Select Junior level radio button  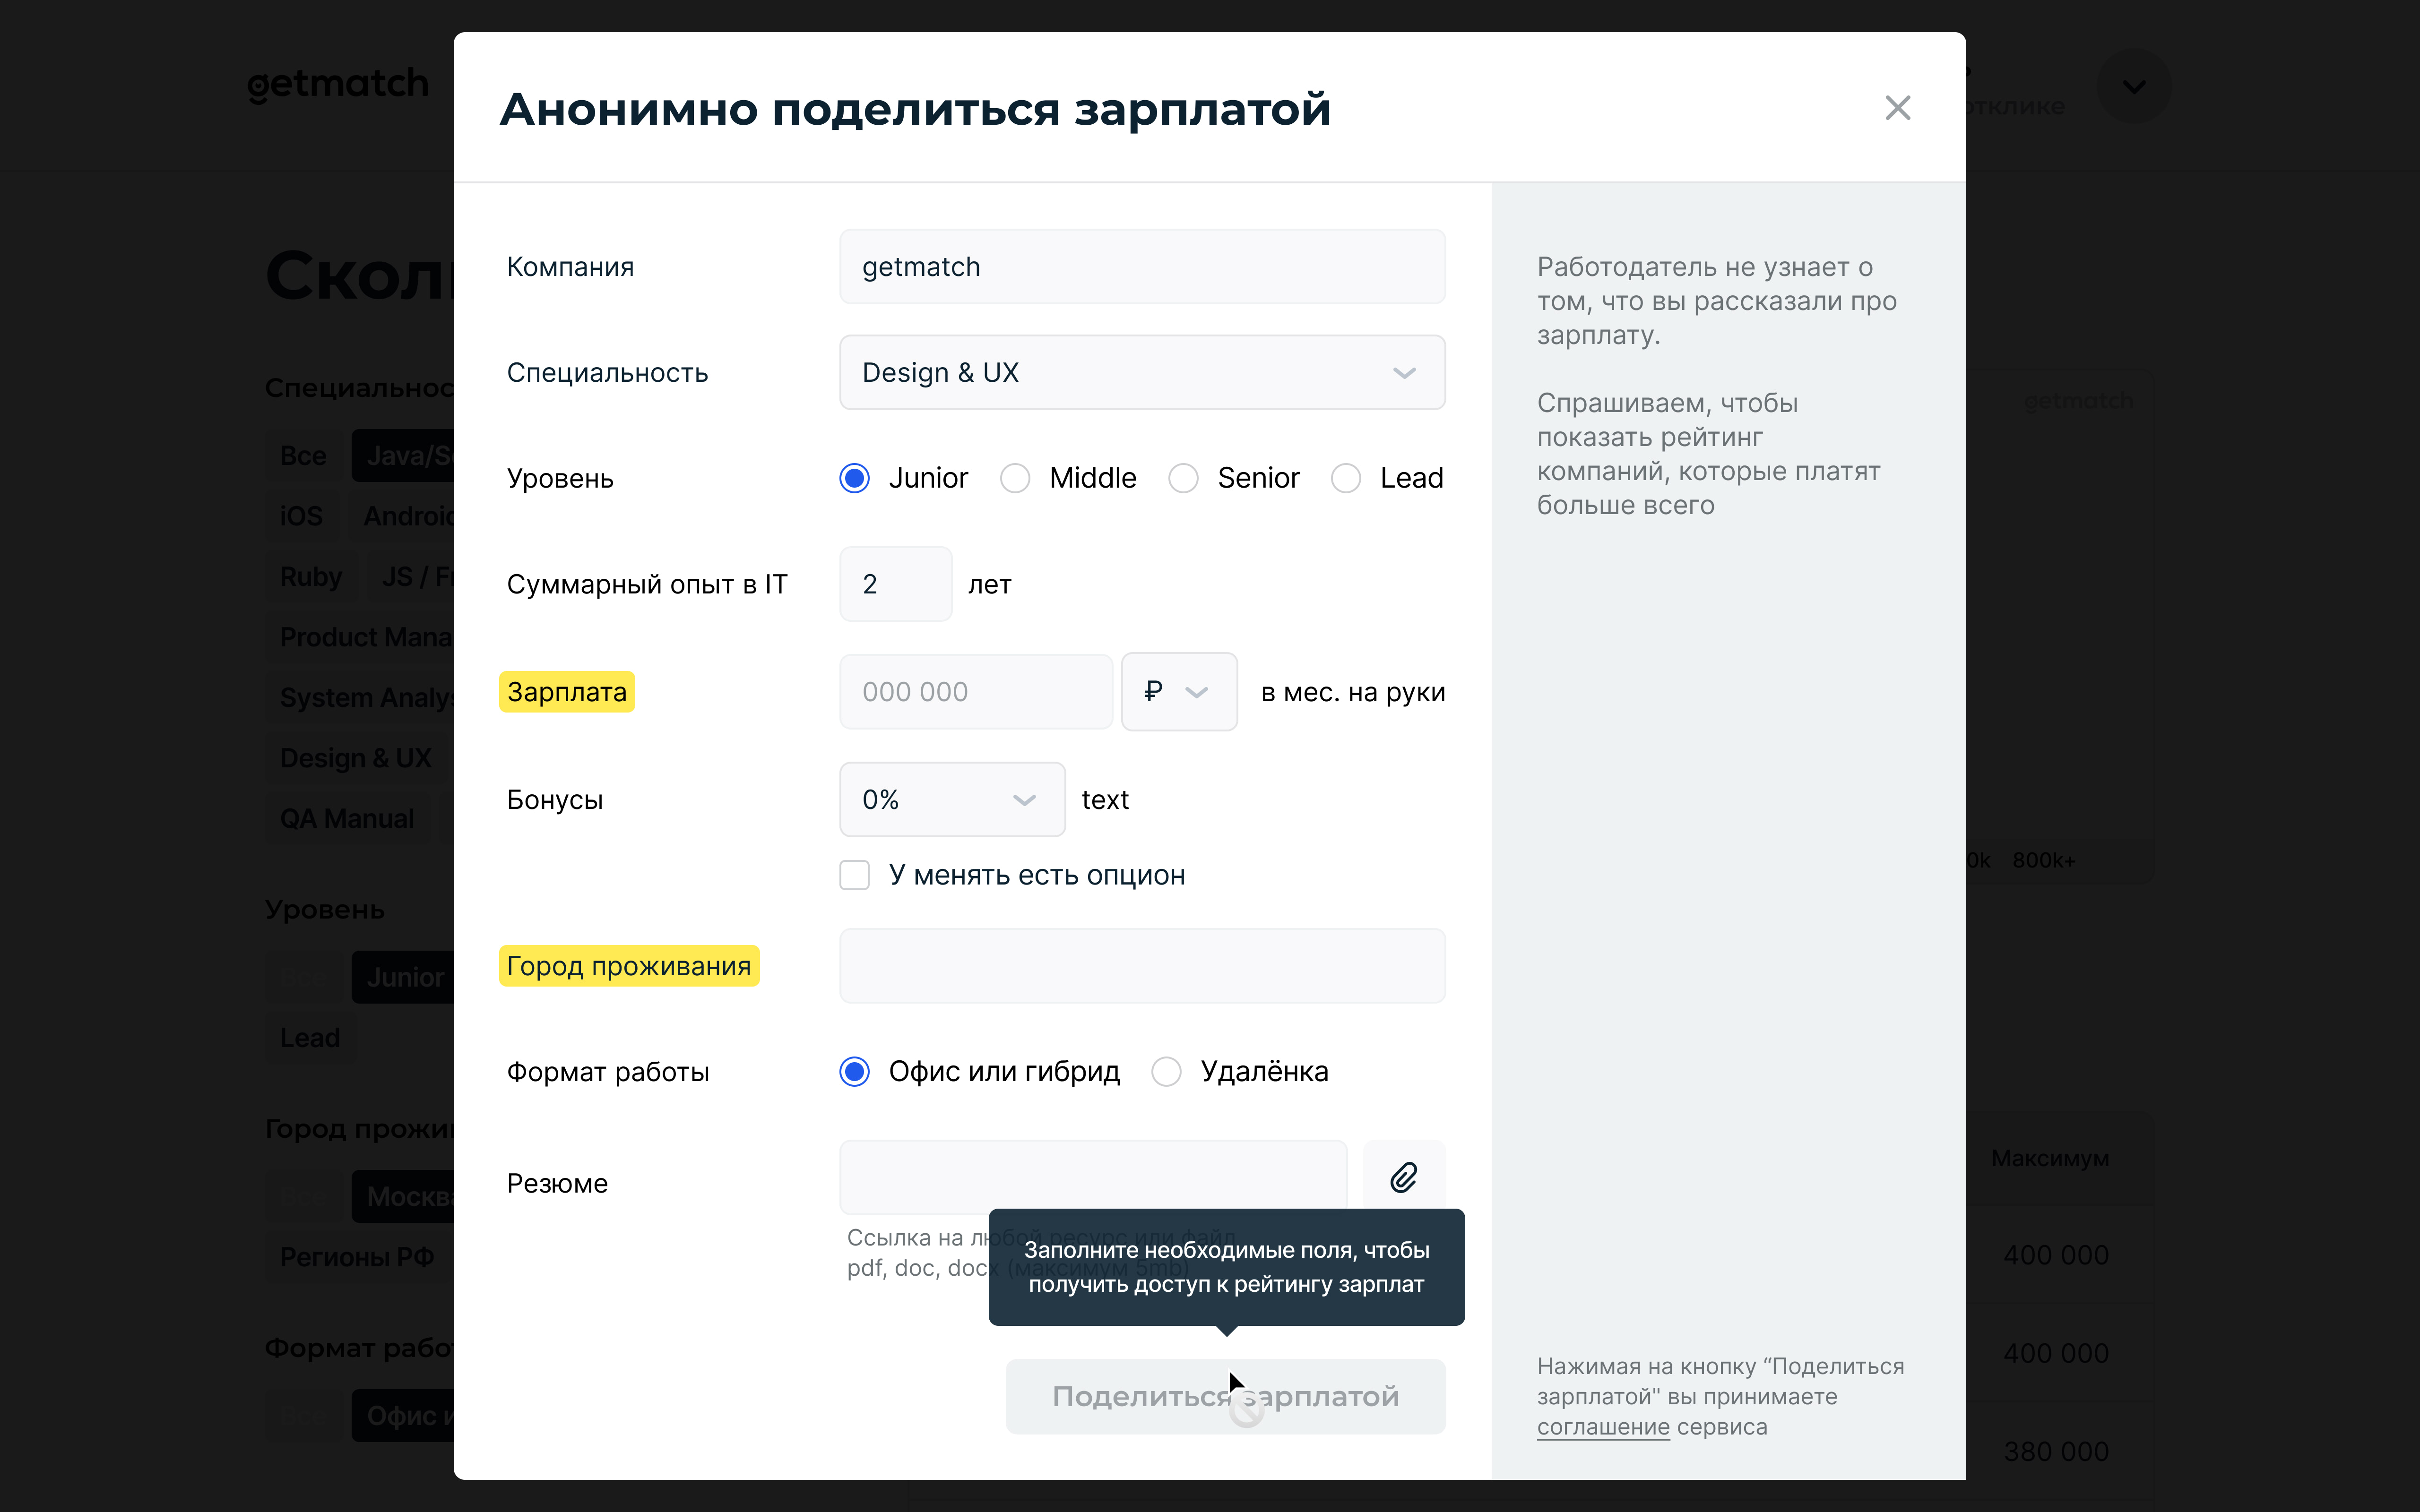pyautogui.click(x=855, y=478)
